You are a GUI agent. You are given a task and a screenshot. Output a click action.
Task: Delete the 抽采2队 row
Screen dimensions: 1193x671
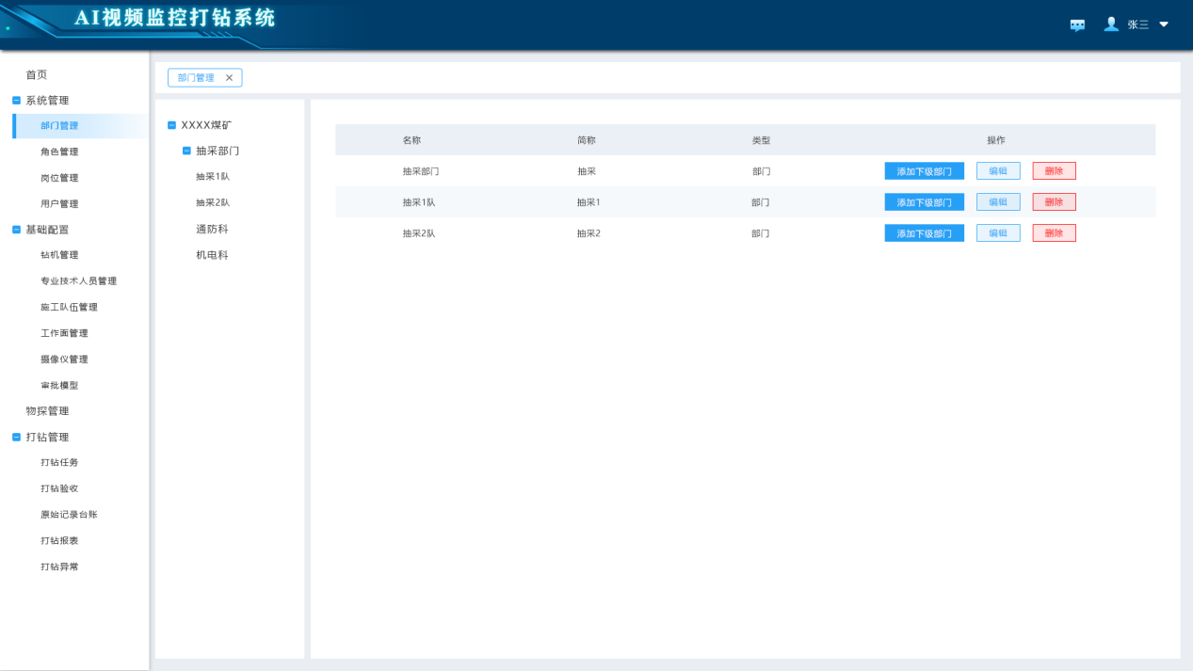[1054, 233]
